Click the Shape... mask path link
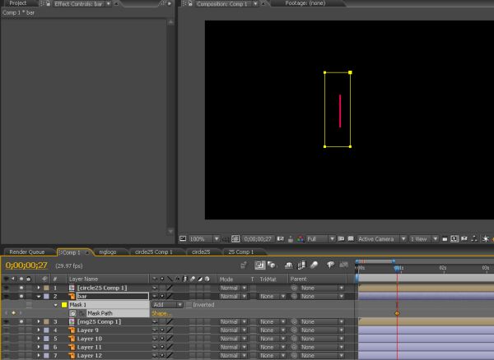 pyautogui.click(x=161, y=313)
